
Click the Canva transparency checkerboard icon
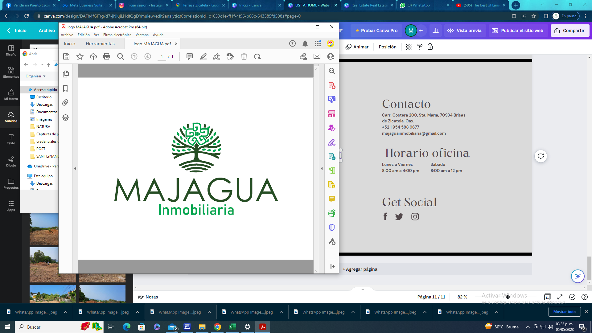(x=409, y=47)
